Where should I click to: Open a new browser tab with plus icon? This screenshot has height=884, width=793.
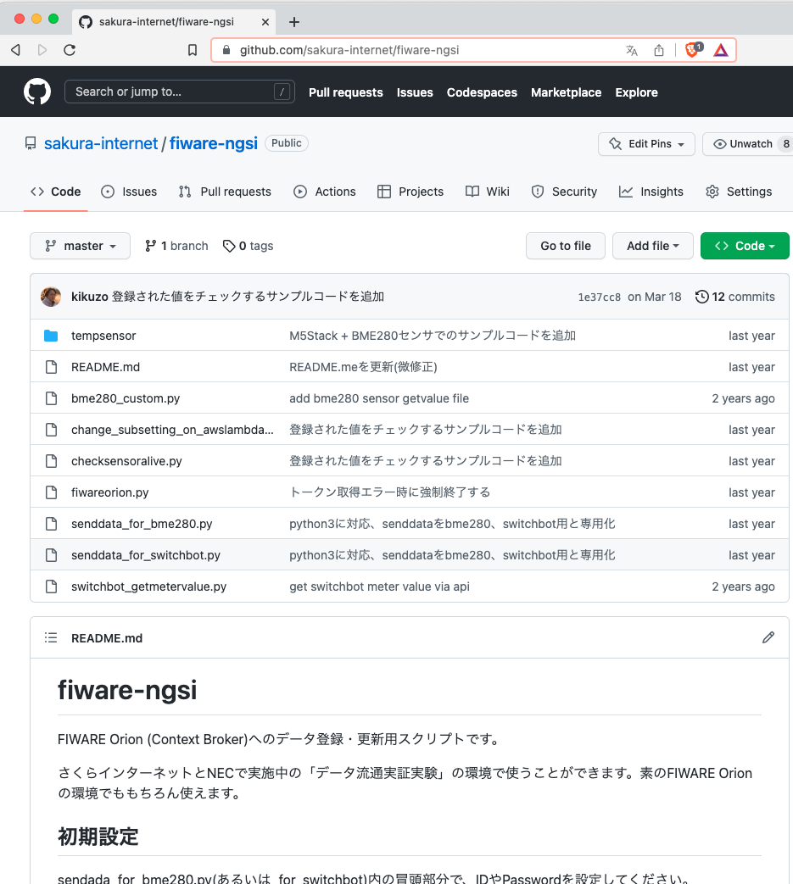click(293, 22)
